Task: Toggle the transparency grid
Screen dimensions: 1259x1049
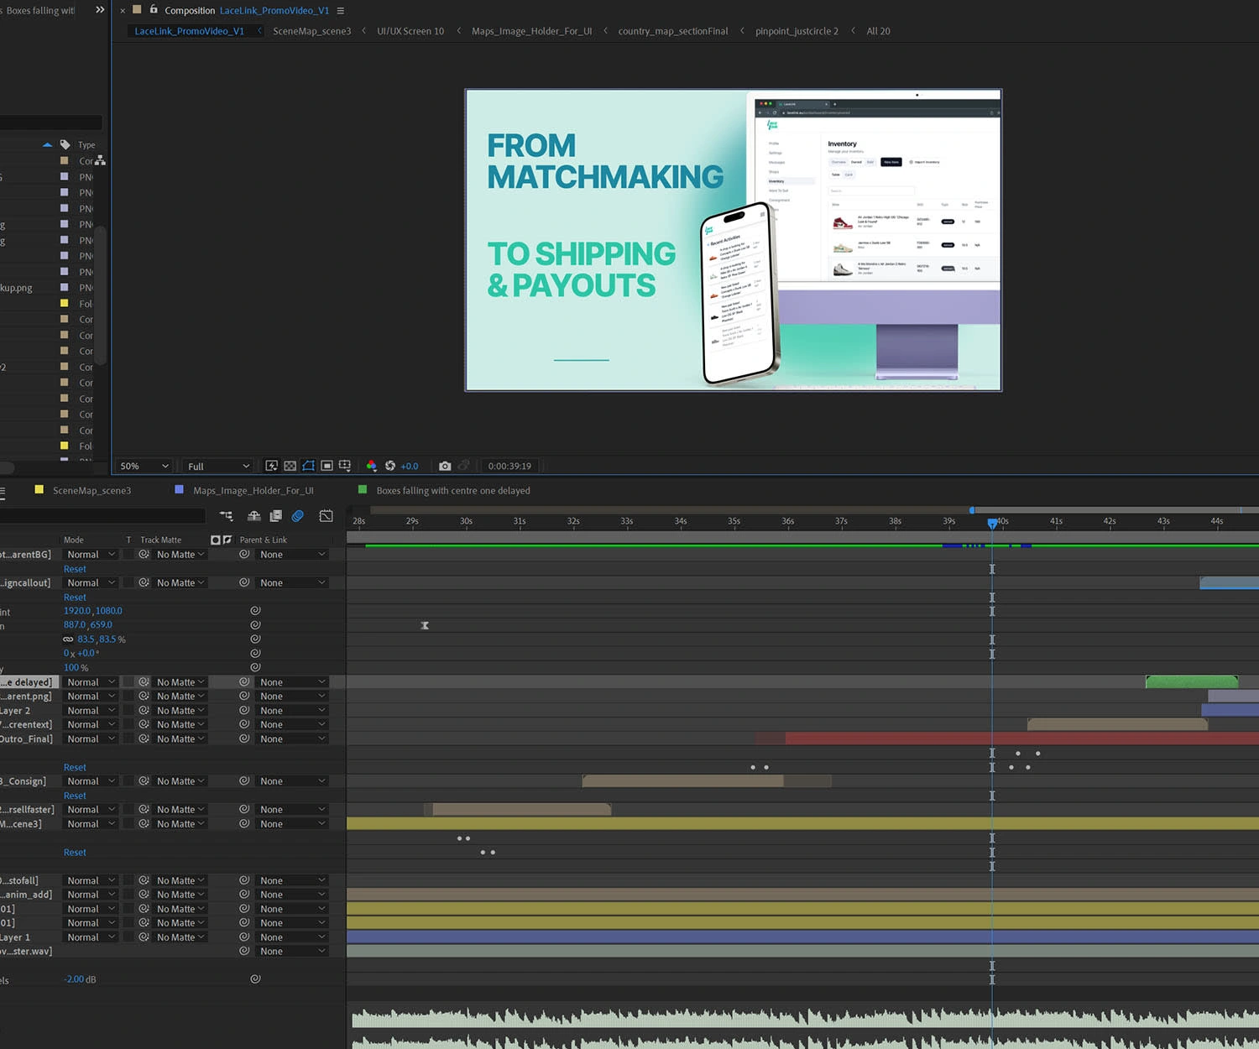Action: tap(290, 466)
